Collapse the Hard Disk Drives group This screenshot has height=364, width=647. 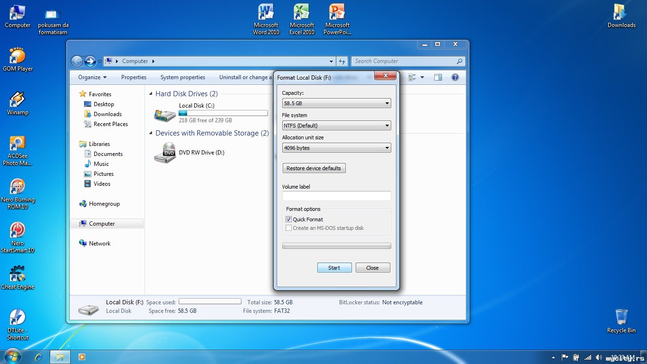coord(151,94)
